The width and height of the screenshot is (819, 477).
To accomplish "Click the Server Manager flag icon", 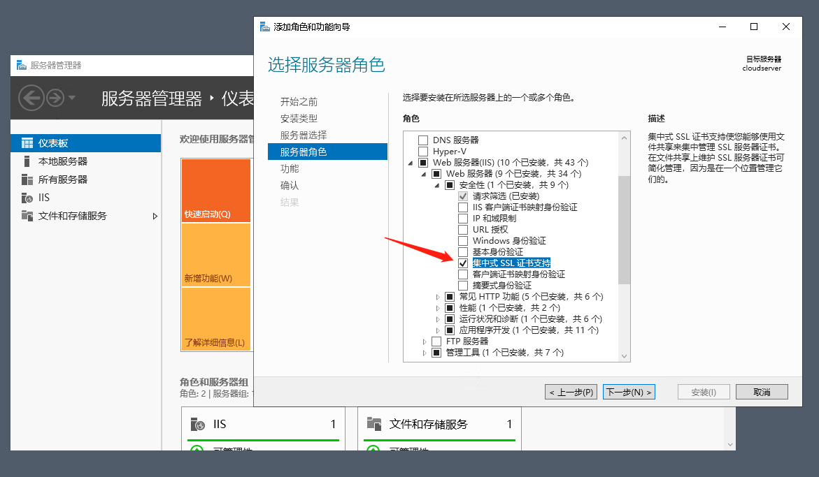I will pyautogui.click(x=19, y=66).
